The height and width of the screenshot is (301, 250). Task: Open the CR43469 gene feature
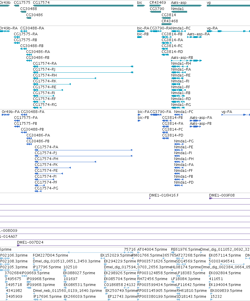click(155, 6)
